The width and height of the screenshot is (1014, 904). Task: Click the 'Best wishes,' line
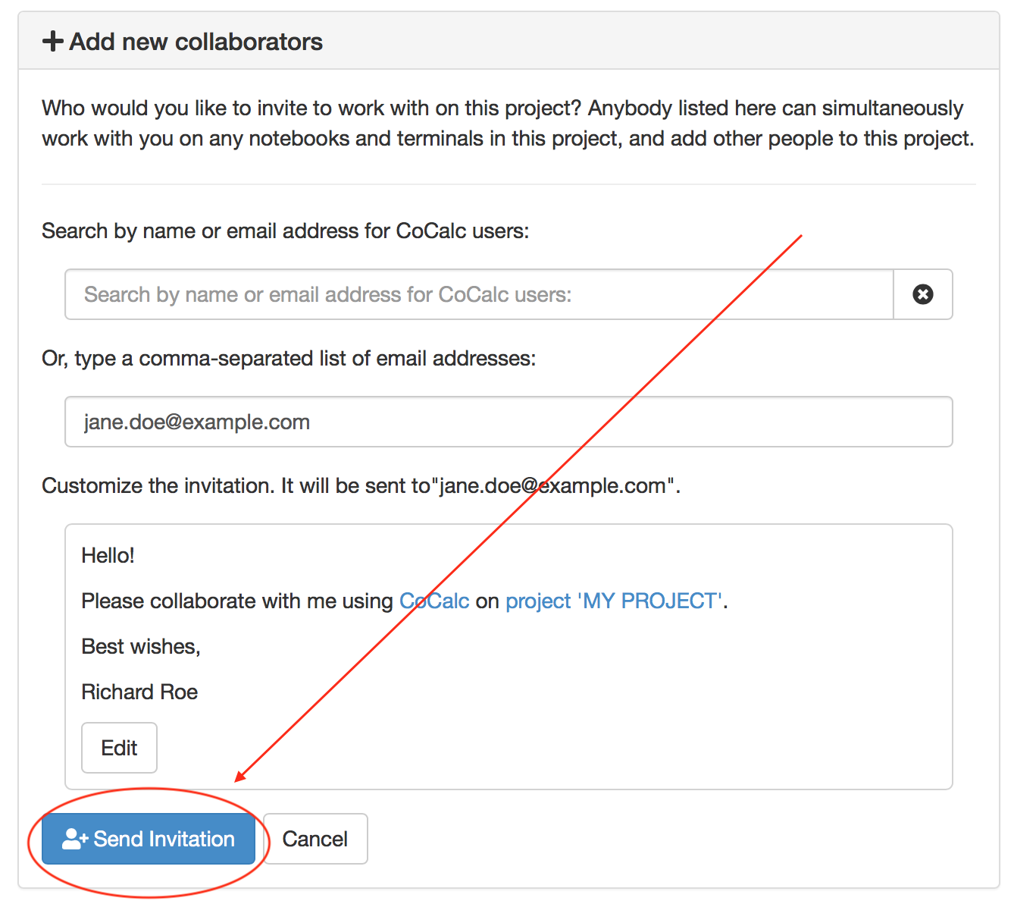pos(141,647)
